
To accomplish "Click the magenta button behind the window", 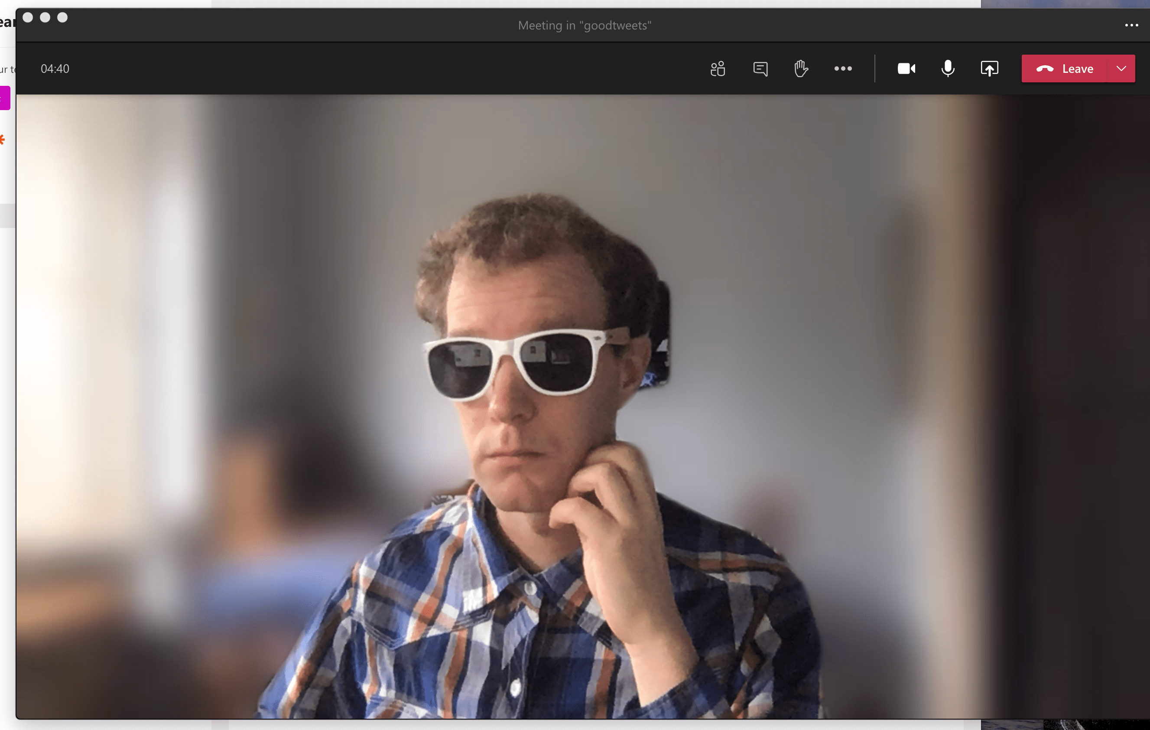I will coord(5,98).
